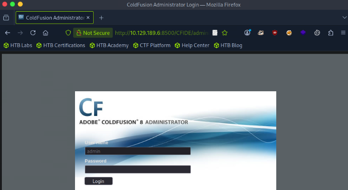Open the Firefox hamburger application menu

[x=342, y=33]
